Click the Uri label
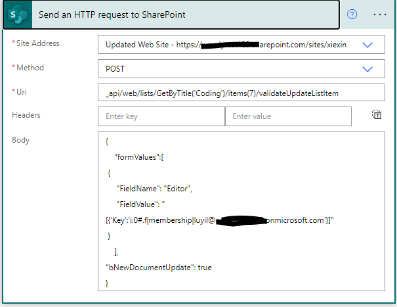This screenshot has width=397, height=307. point(21,92)
